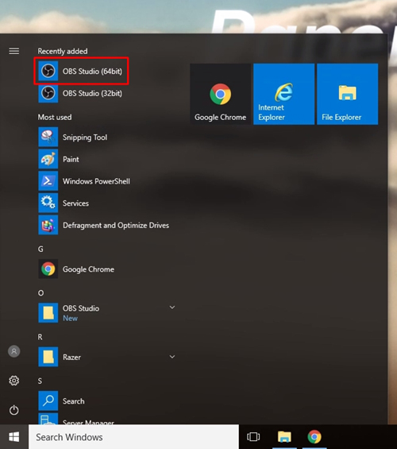Image resolution: width=397 pixels, height=449 pixels.
Task: Open Paint from Most used
Action: point(59,159)
